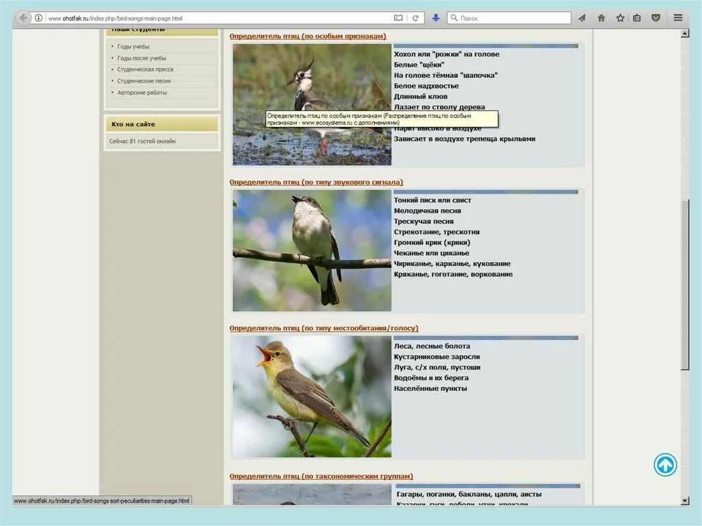The width and height of the screenshot is (702, 526).
Task: Click the lapwing bird photo thumbnail
Action: (x=312, y=104)
